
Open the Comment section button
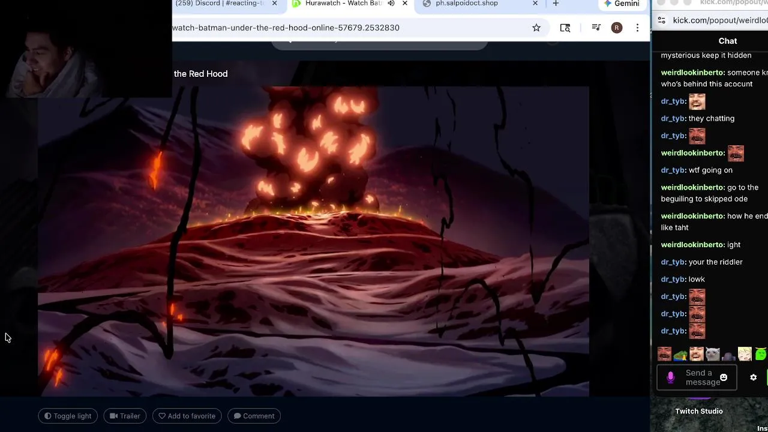(254, 416)
